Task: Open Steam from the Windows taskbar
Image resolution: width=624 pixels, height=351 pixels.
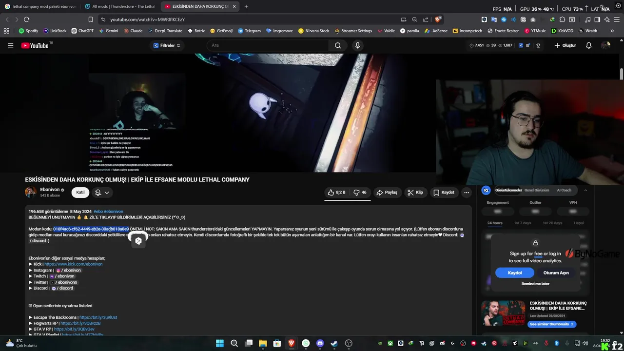Action: click(x=334, y=343)
